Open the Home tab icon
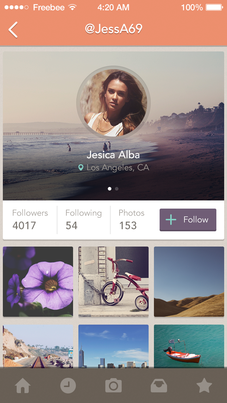This screenshot has width=227, height=403. pyautogui.click(x=23, y=386)
